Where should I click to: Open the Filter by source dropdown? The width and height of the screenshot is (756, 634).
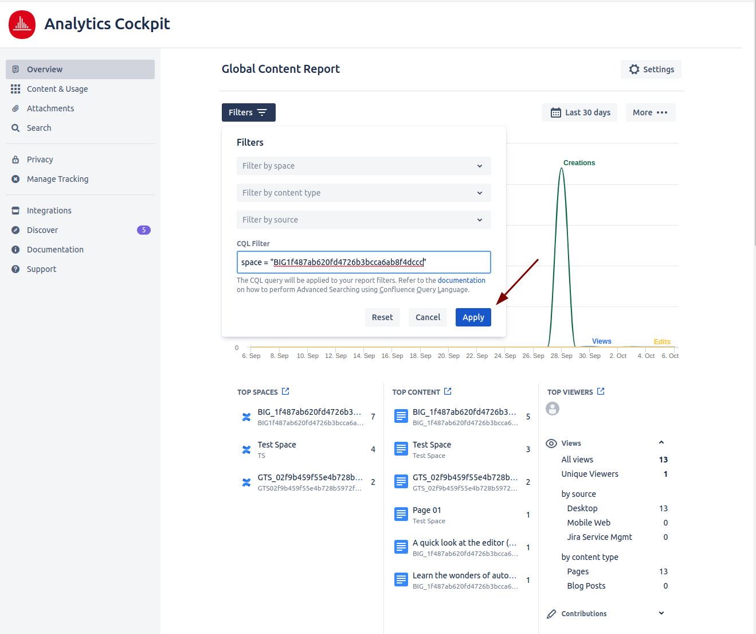363,220
